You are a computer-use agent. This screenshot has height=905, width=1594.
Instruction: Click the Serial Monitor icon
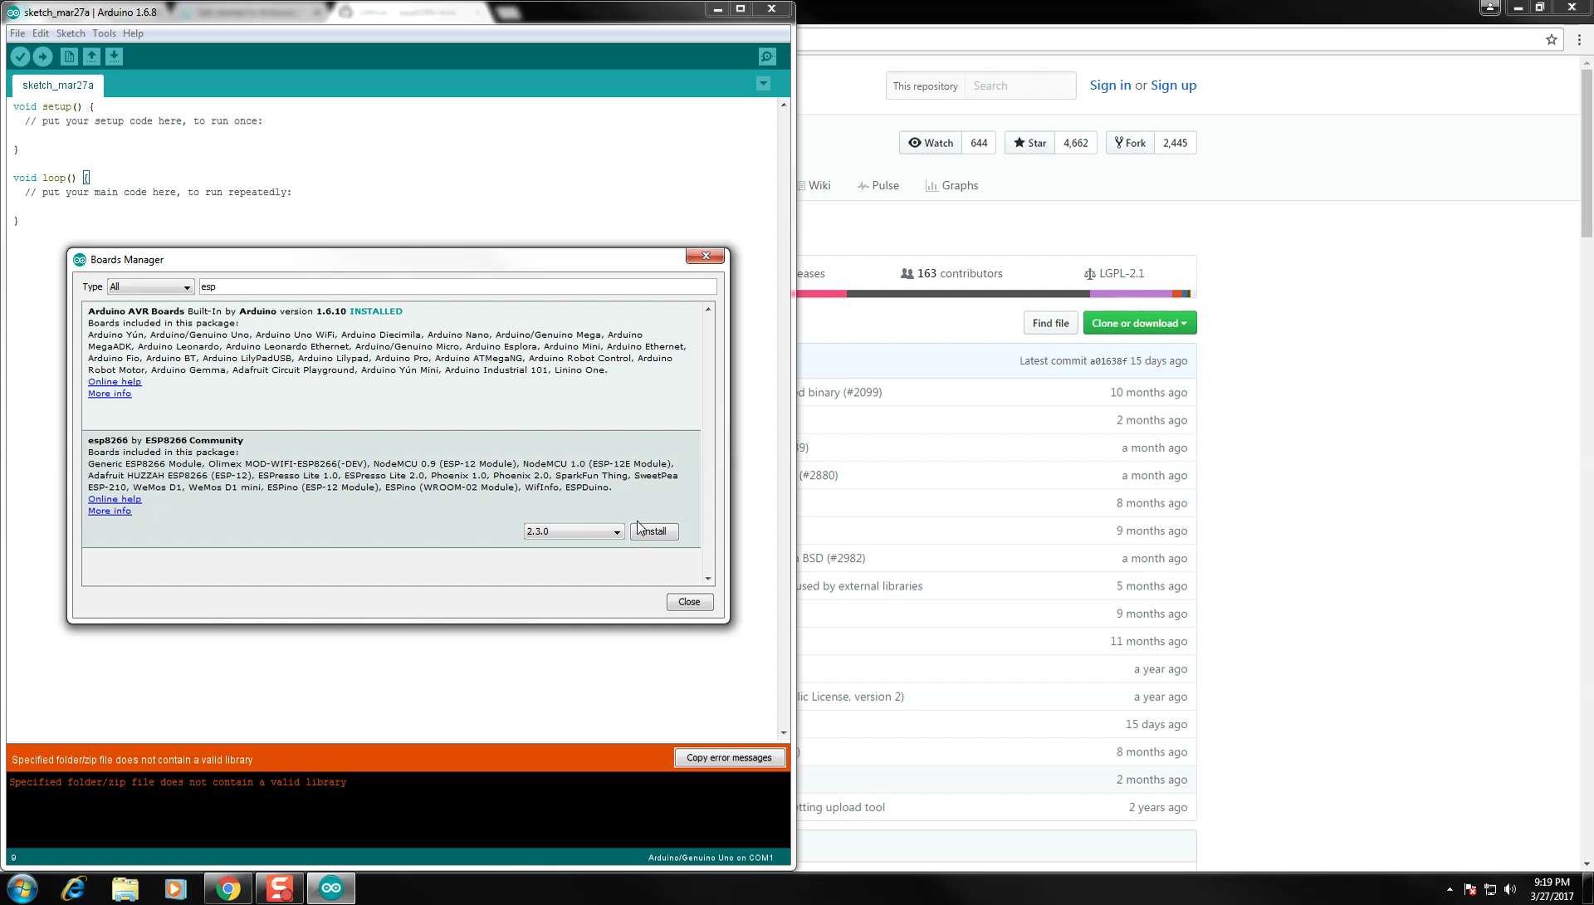[766, 56]
